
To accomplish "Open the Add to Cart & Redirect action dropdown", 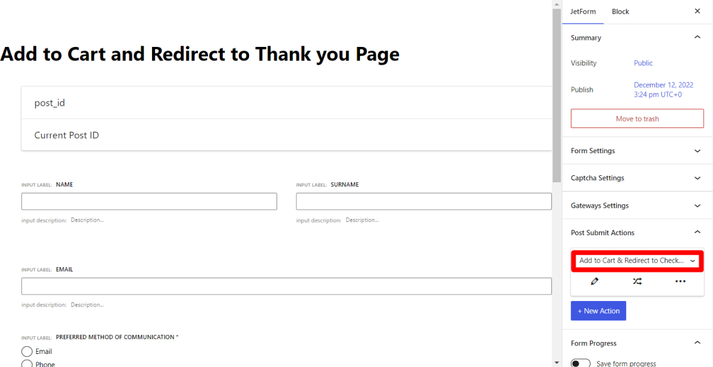I will (x=636, y=260).
